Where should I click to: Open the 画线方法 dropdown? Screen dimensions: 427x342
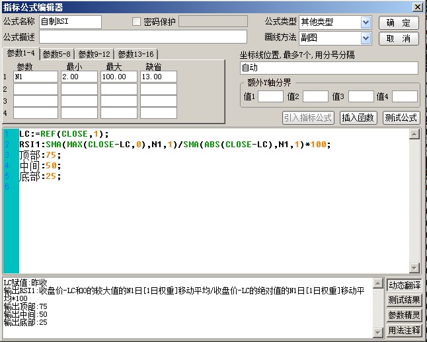pos(366,38)
